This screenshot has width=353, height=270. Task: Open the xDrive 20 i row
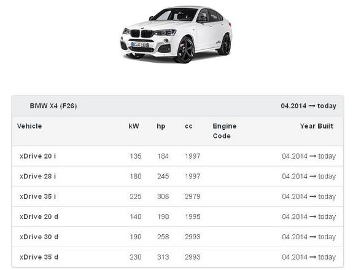(x=177, y=156)
